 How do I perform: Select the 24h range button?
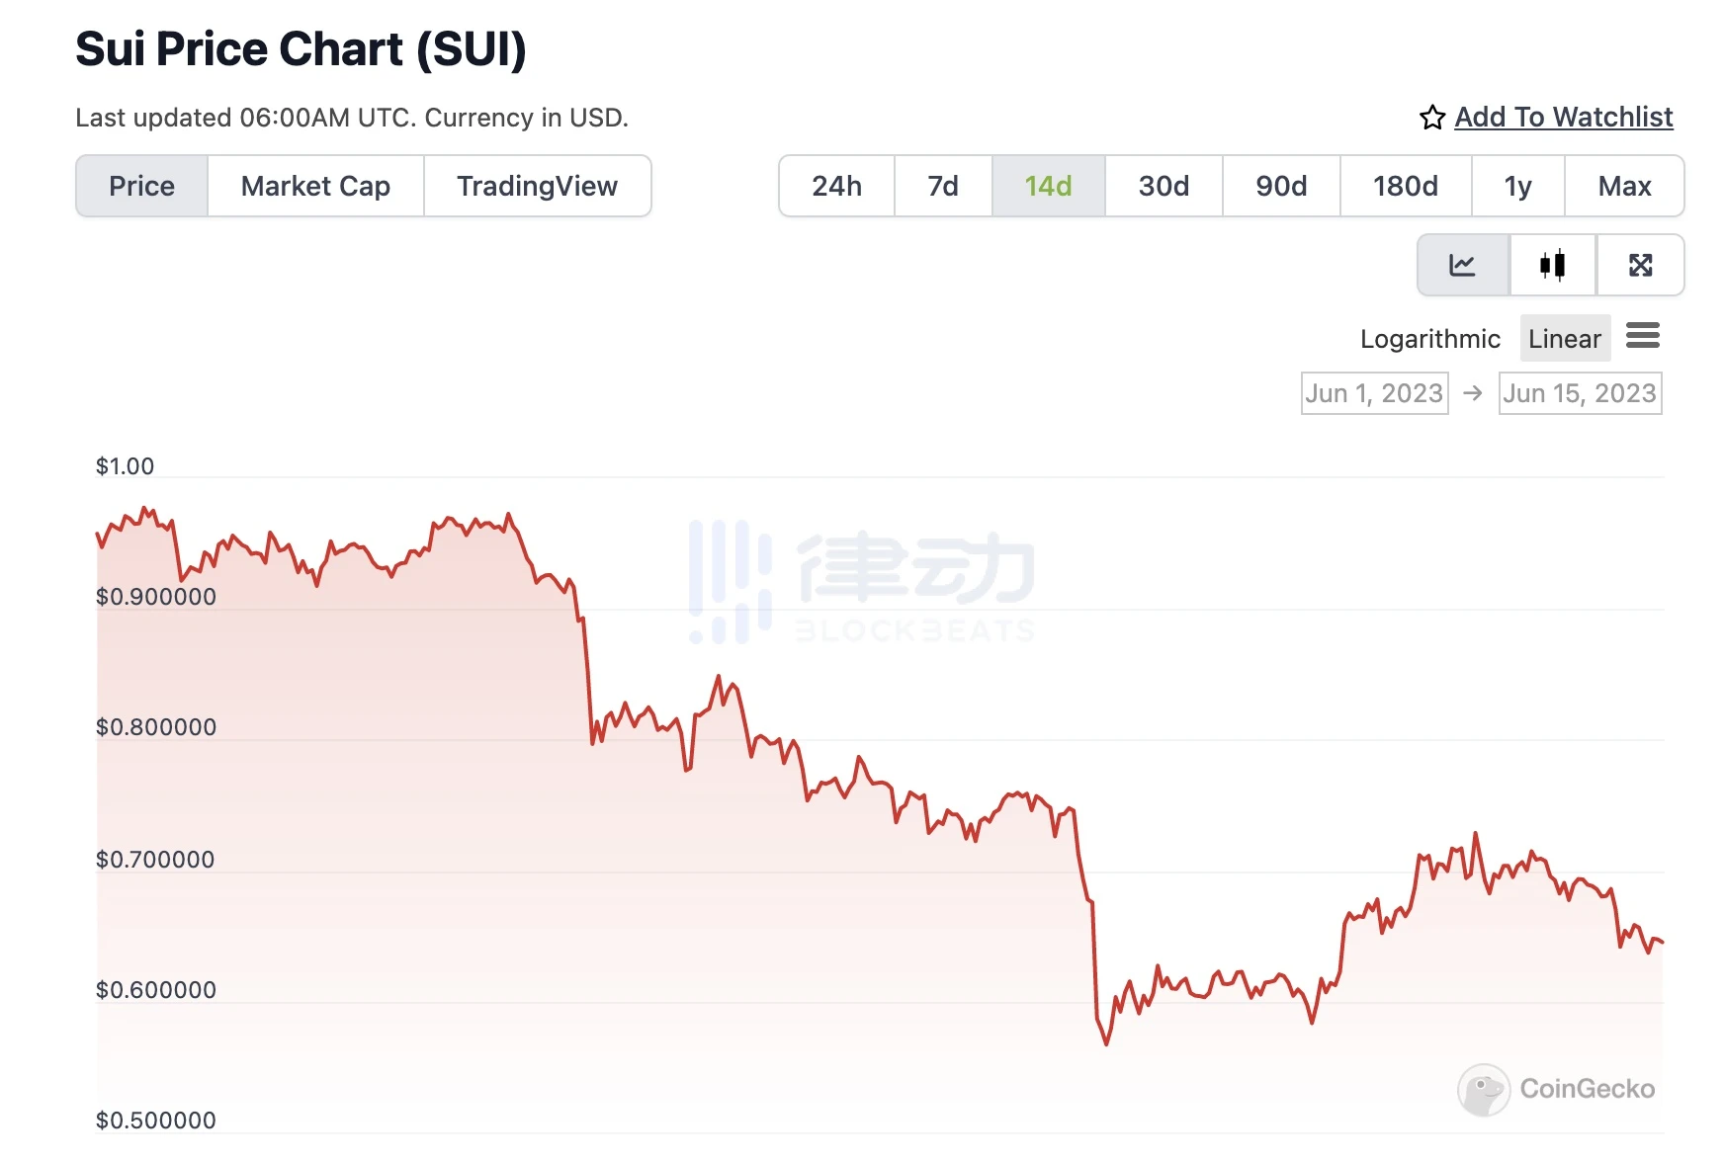point(835,186)
